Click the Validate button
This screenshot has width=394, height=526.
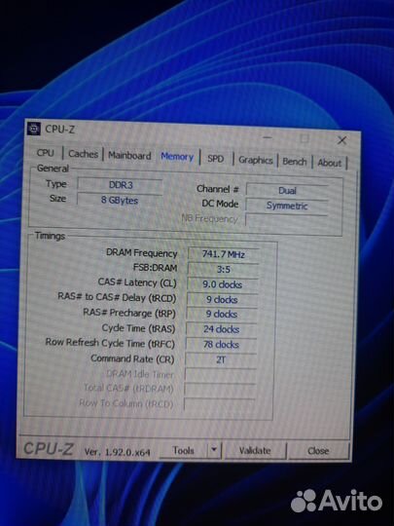point(255,451)
